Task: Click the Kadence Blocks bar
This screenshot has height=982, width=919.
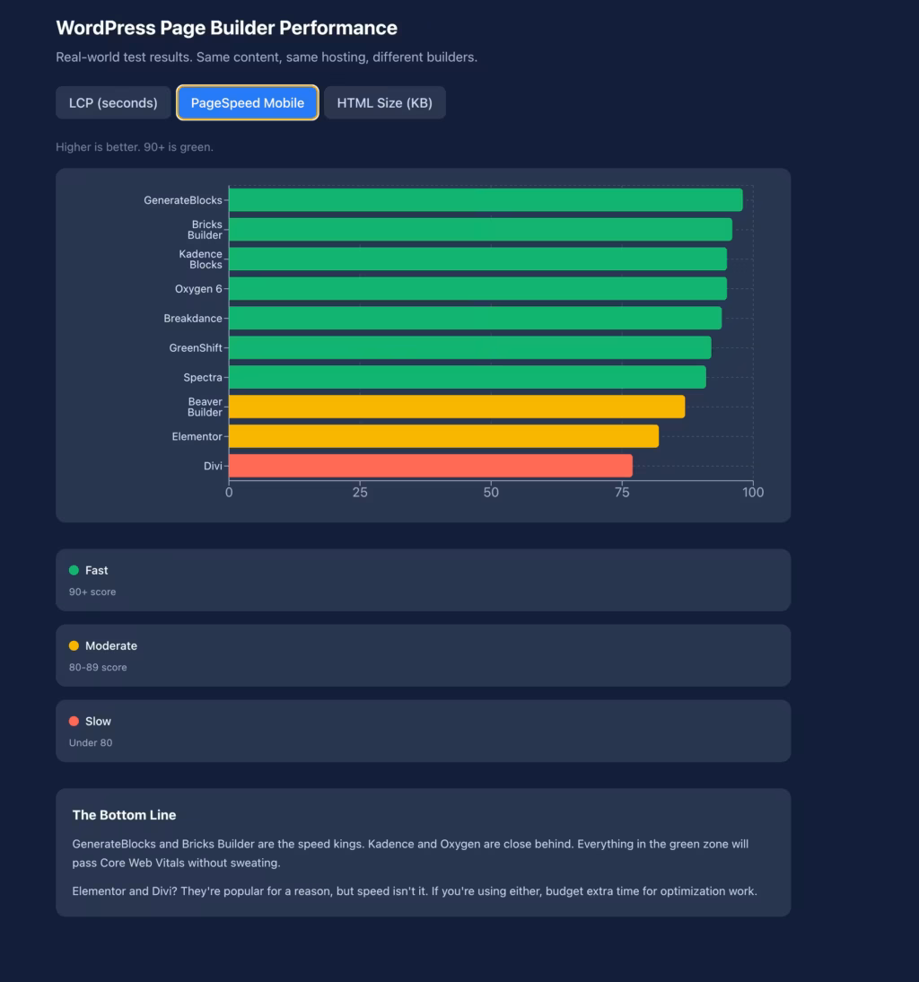Action: [x=476, y=259]
